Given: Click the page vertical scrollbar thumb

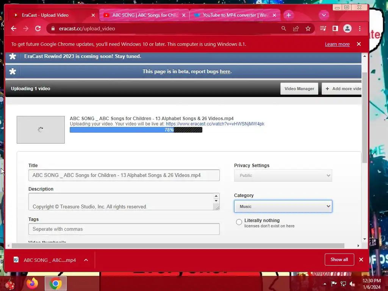Looking at the screenshot, I should (365, 117).
